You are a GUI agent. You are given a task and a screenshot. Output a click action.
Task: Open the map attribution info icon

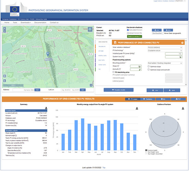(x=91, y=85)
